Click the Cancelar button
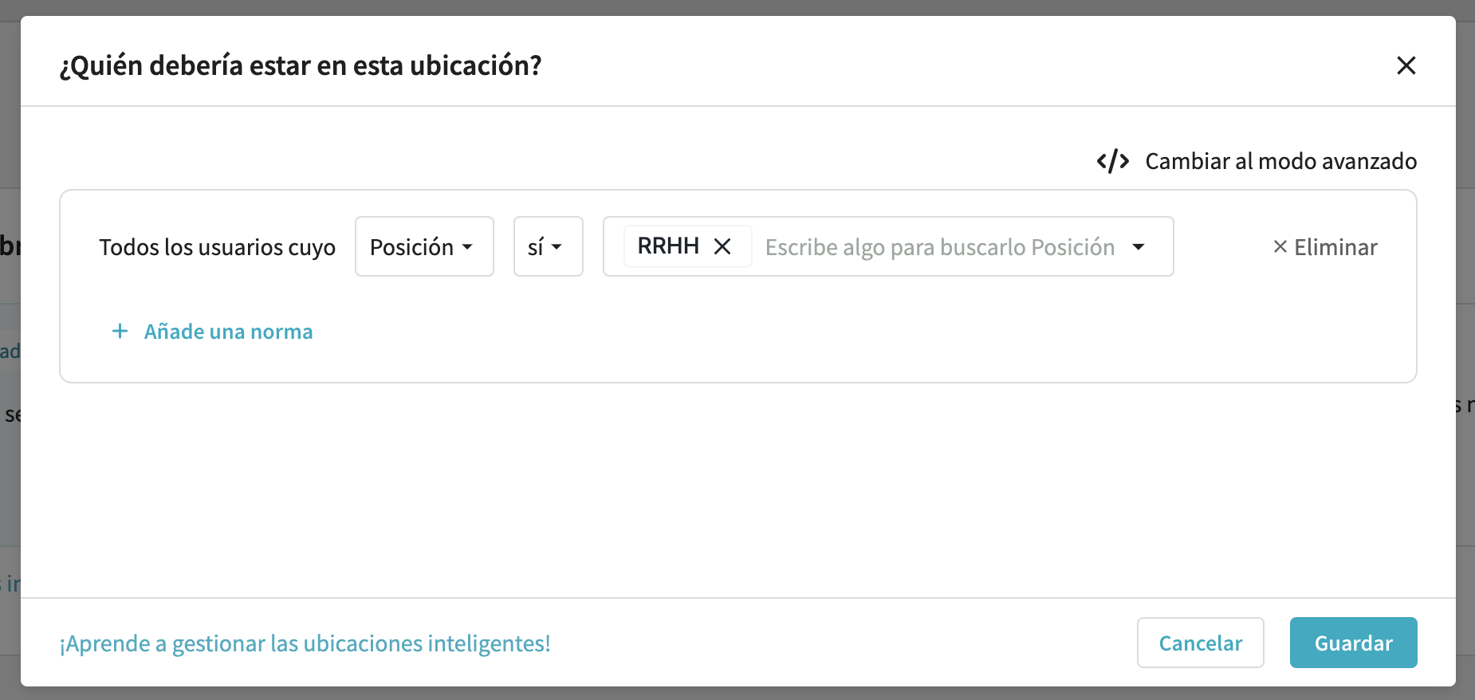Viewport: 1475px width, 700px height. pyautogui.click(x=1200, y=643)
